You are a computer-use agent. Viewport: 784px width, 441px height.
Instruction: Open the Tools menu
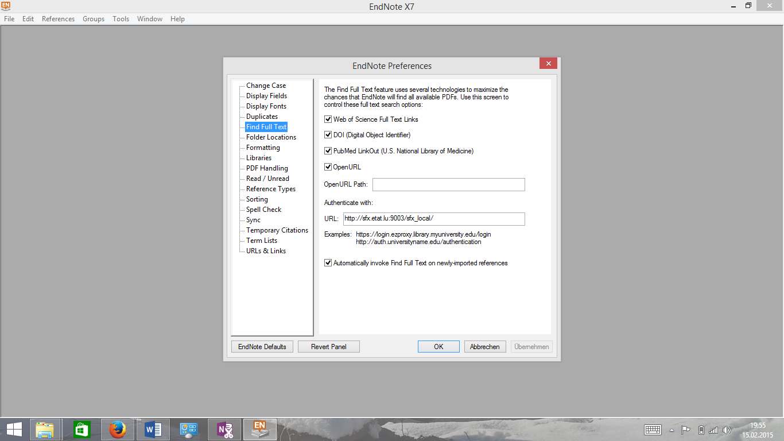[121, 19]
